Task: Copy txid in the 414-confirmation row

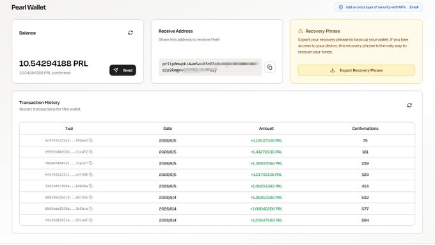Action: tap(91, 186)
